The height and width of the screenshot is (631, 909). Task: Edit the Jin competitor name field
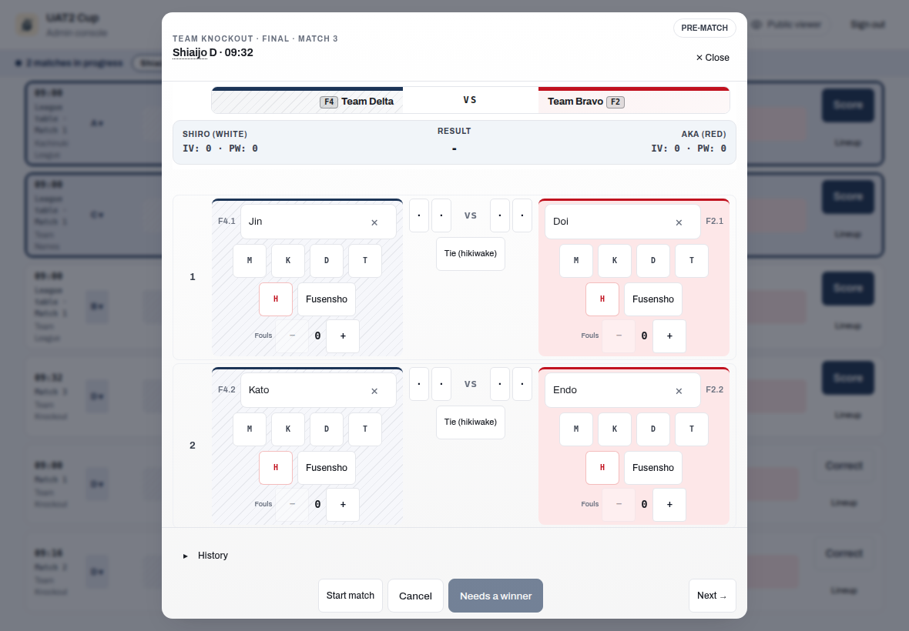[x=318, y=222]
